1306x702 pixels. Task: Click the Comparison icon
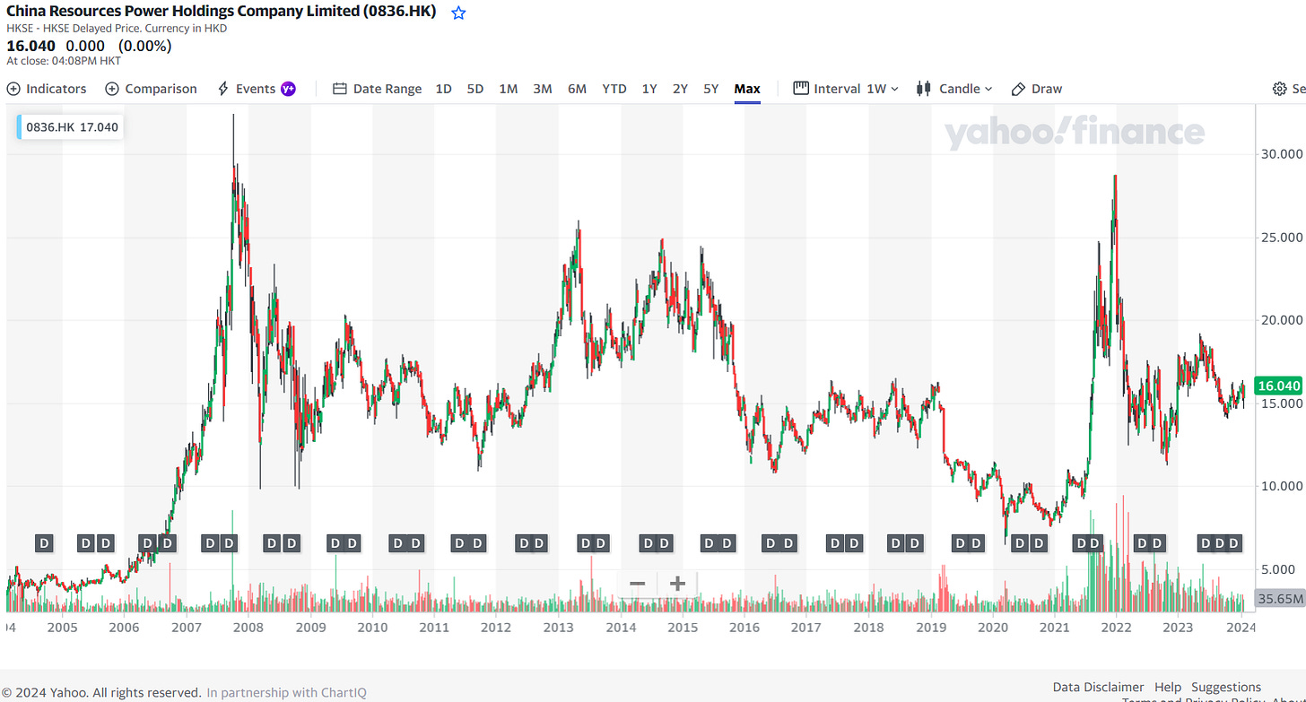(x=113, y=89)
